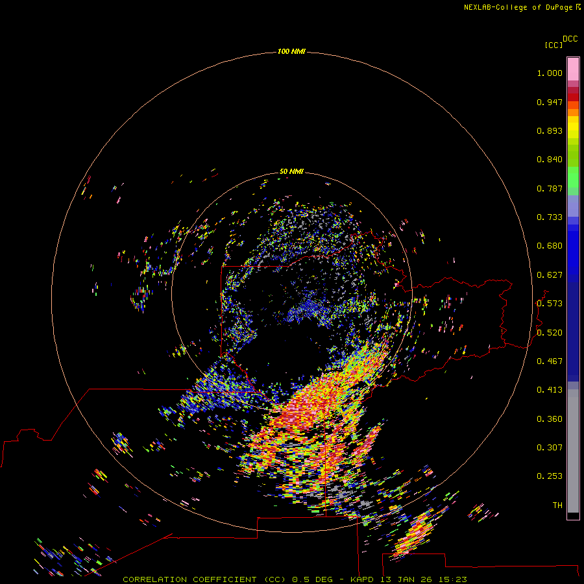Click the 0.787 scale value

click(550, 188)
